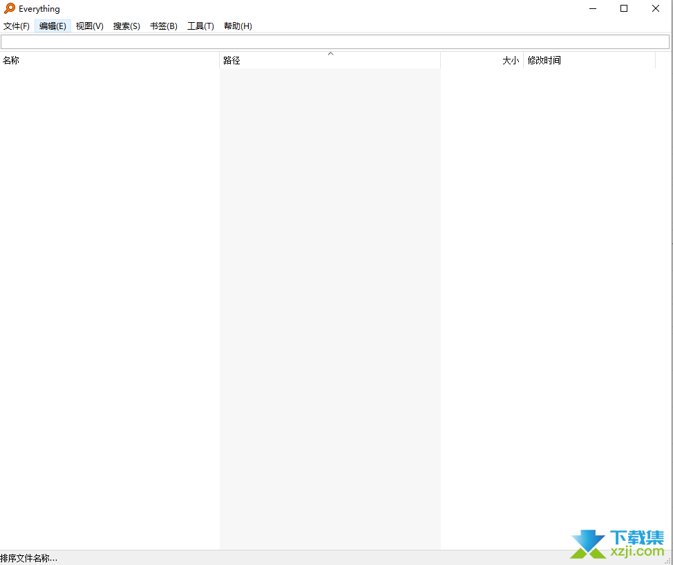Open the 文件(F) menu
The image size is (673, 565).
coord(17,26)
